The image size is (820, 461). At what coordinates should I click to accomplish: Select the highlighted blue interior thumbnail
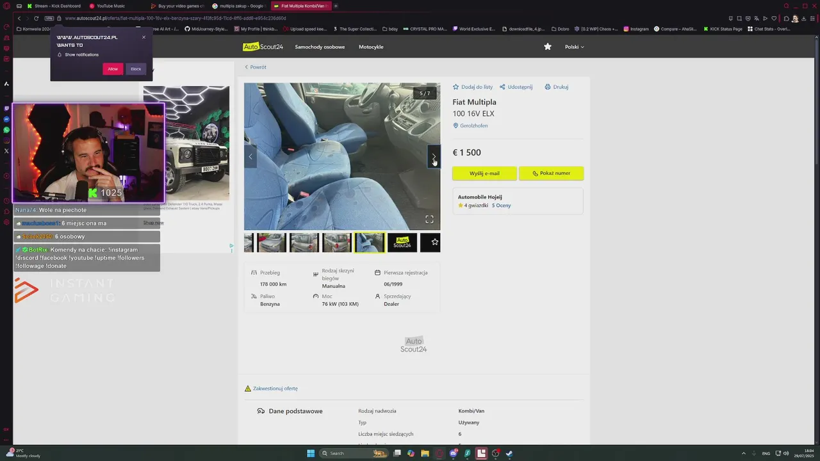370,243
